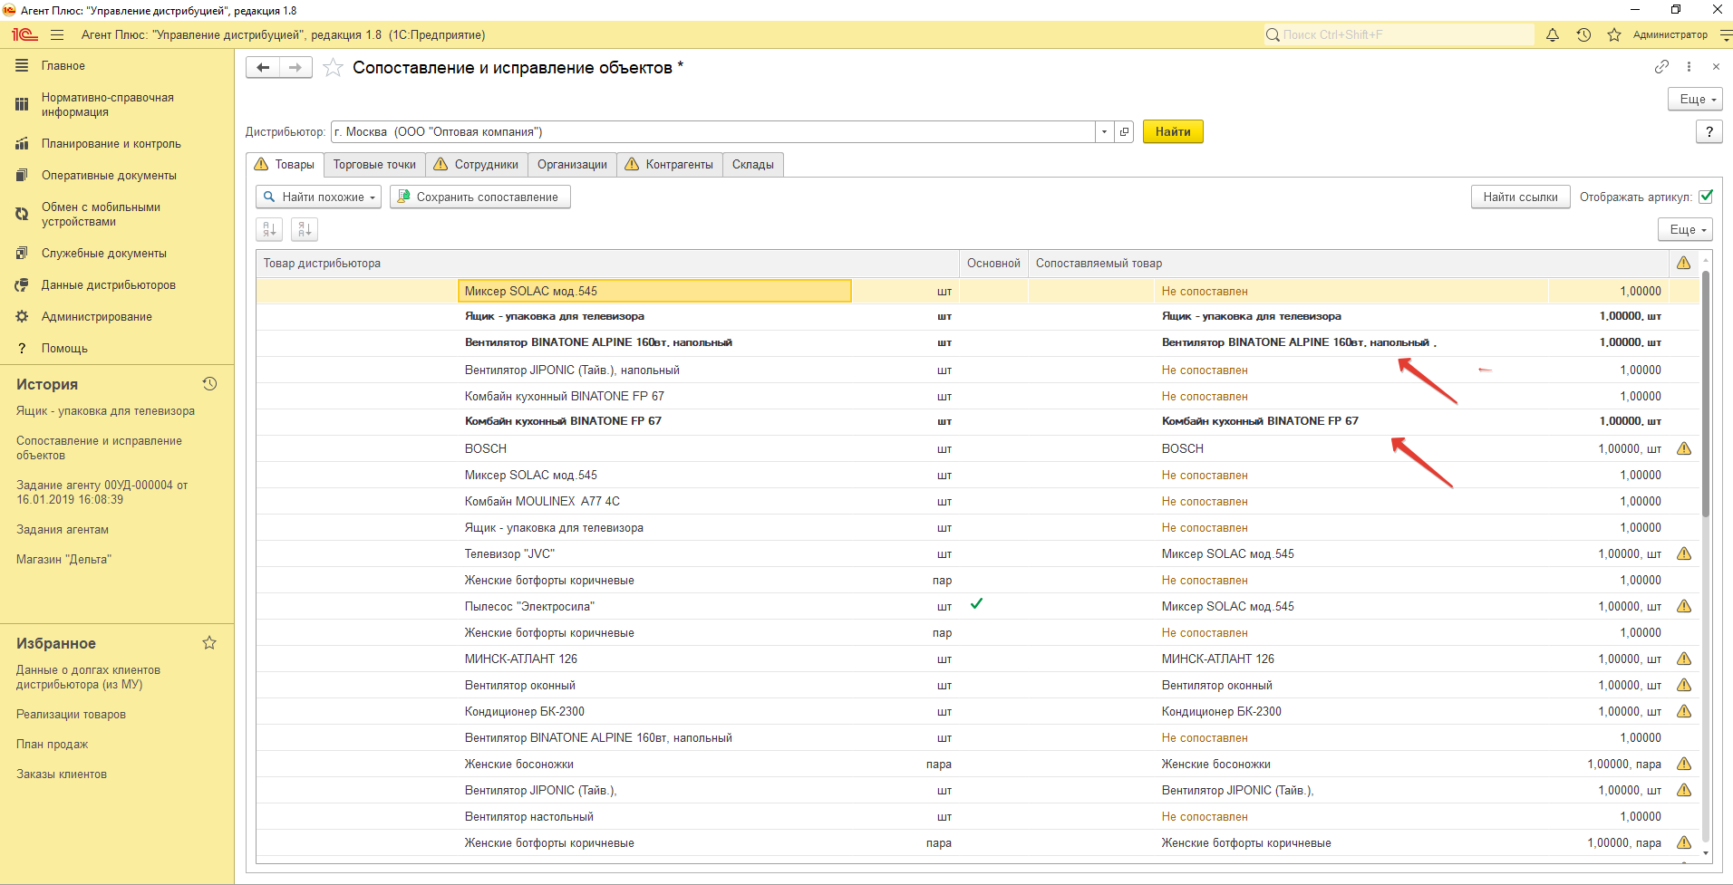Screen dimensions: 1733x885
Task: Close the Сопоставление form tab
Action: coord(1716,66)
